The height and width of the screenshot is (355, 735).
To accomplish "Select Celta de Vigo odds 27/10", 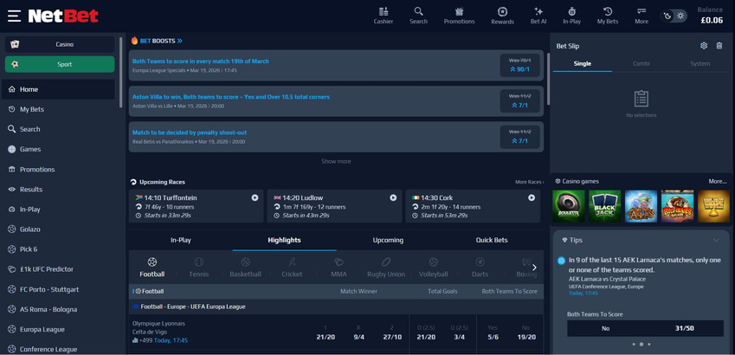I will pyautogui.click(x=392, y=332).
